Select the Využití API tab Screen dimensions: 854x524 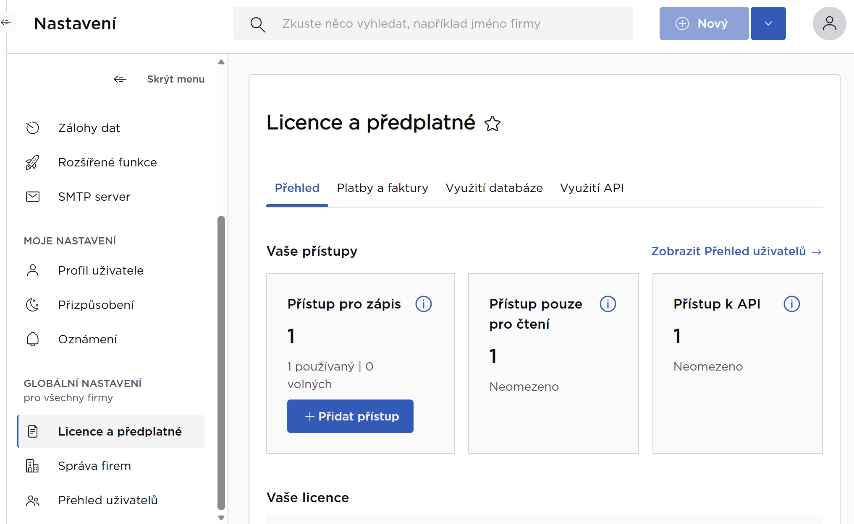point(592,188)
